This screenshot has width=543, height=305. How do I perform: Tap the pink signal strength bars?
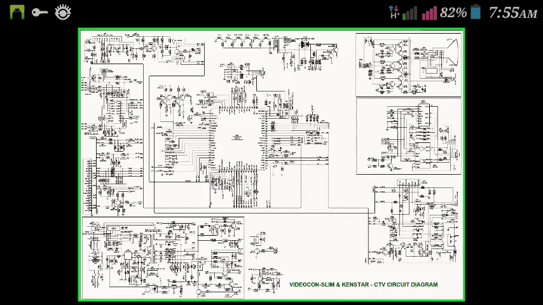(429, 13)
